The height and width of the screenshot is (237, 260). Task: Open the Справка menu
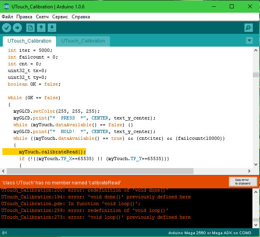pyautogui.click(x=81, y=17)
